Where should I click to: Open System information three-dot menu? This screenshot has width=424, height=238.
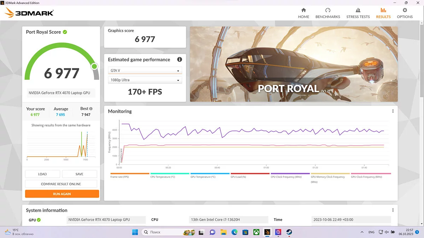(x=393, y=210)
